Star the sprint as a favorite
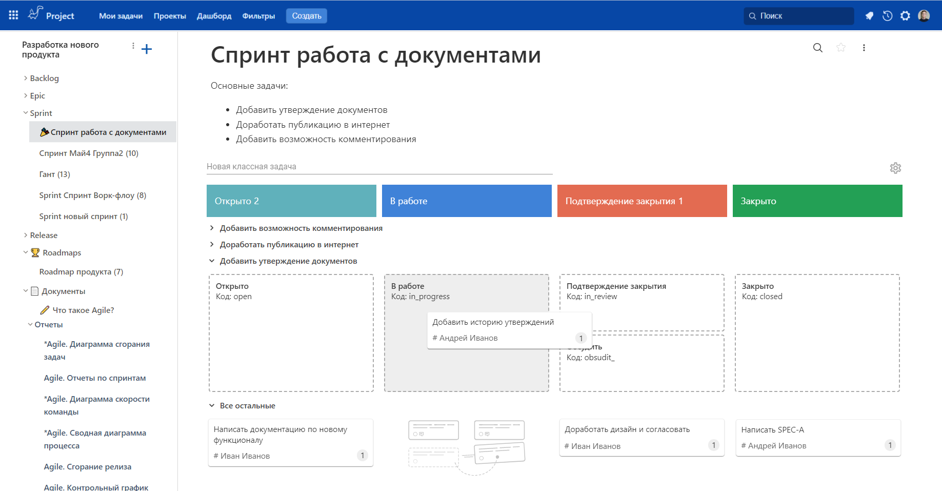The height and width of the screenshot is (491, 942). pos(841,47)
